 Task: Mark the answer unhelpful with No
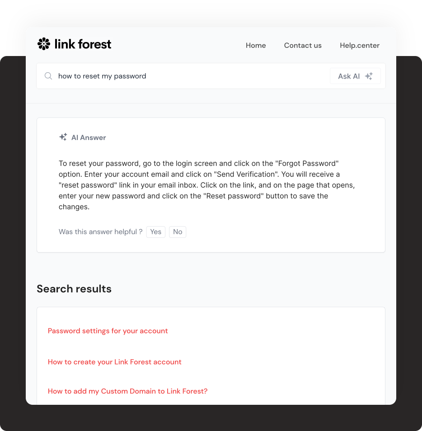(178, 232)
